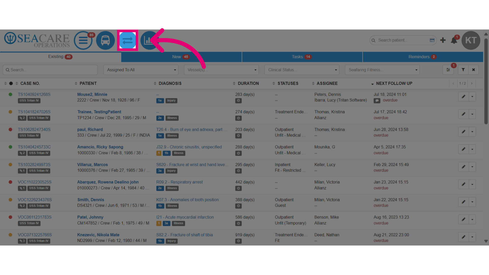Open row actions dropdown for TS10418247026S
This screenshot has height=275, width=489.
click(x=472, y=114)
